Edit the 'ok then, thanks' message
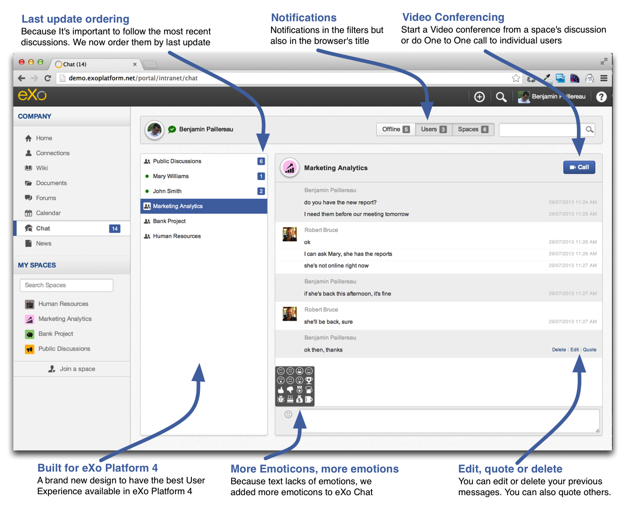Viewport: 628px width, 506px height. tap(575, 350)
